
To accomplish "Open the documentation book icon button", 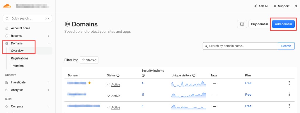I will pyautogui.click(x=242, y=24).
